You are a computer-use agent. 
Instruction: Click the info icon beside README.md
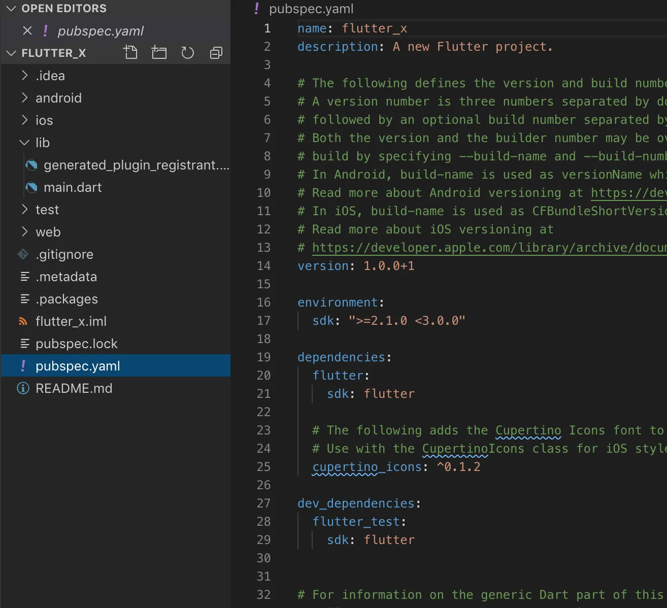pyautogui.click(x=23, y=388)
